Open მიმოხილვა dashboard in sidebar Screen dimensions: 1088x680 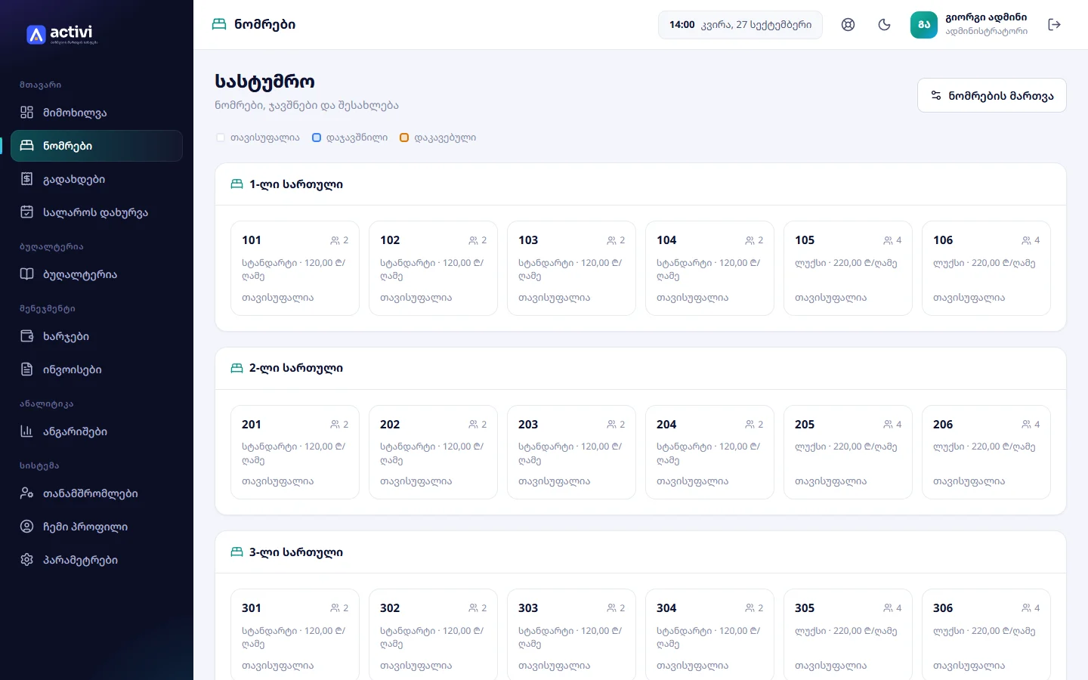(97, 113)
